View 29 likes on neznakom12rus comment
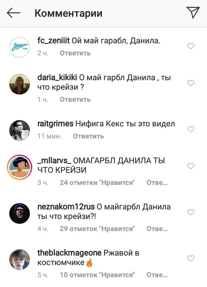Image resolution: width=207 pixels, height=287 pixels. pyautogui.click(x=97, y=229)
